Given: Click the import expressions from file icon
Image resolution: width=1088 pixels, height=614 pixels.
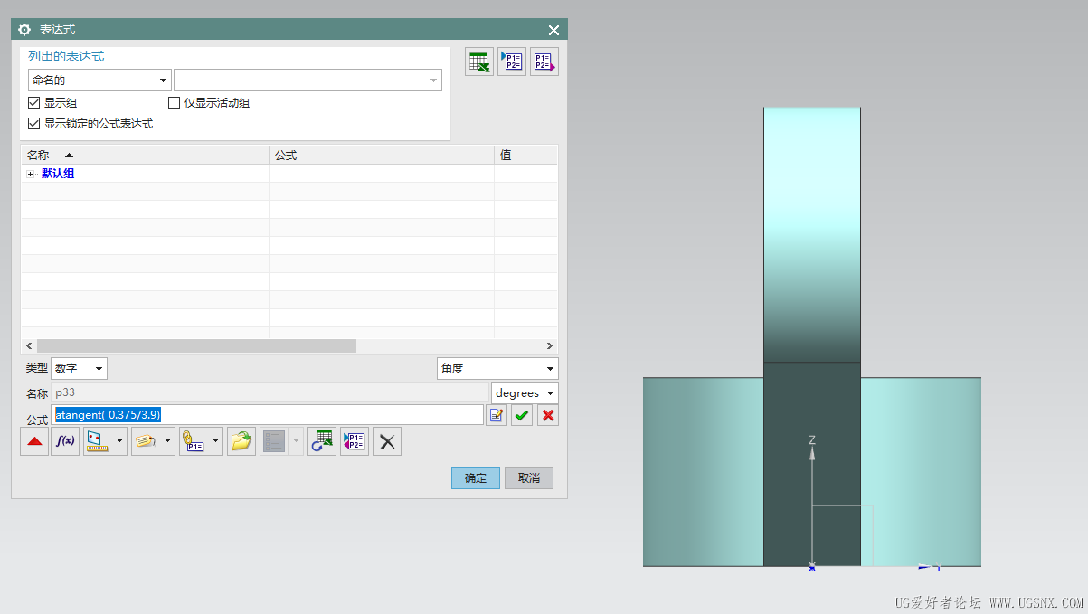Looking at the screenshot, I should click(x=512, y=61).
